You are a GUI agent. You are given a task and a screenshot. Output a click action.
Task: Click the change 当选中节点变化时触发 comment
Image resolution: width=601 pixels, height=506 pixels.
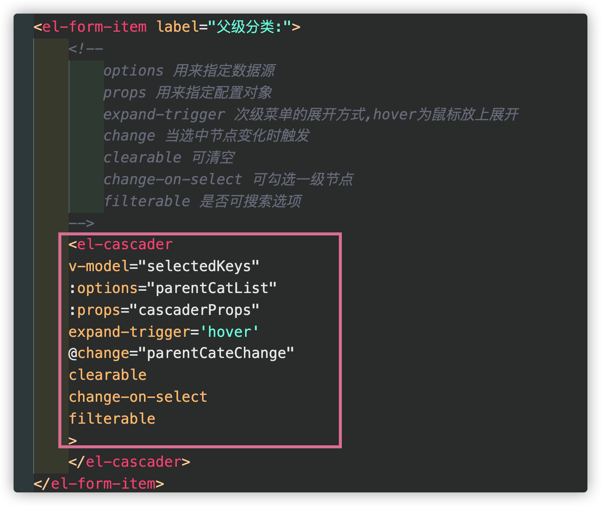[207, 136]
